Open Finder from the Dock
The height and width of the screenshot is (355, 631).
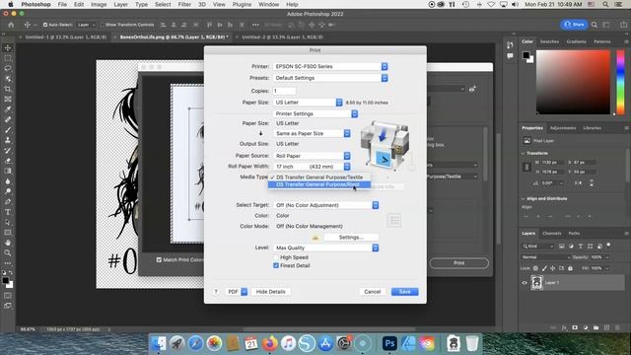(159, 344)
